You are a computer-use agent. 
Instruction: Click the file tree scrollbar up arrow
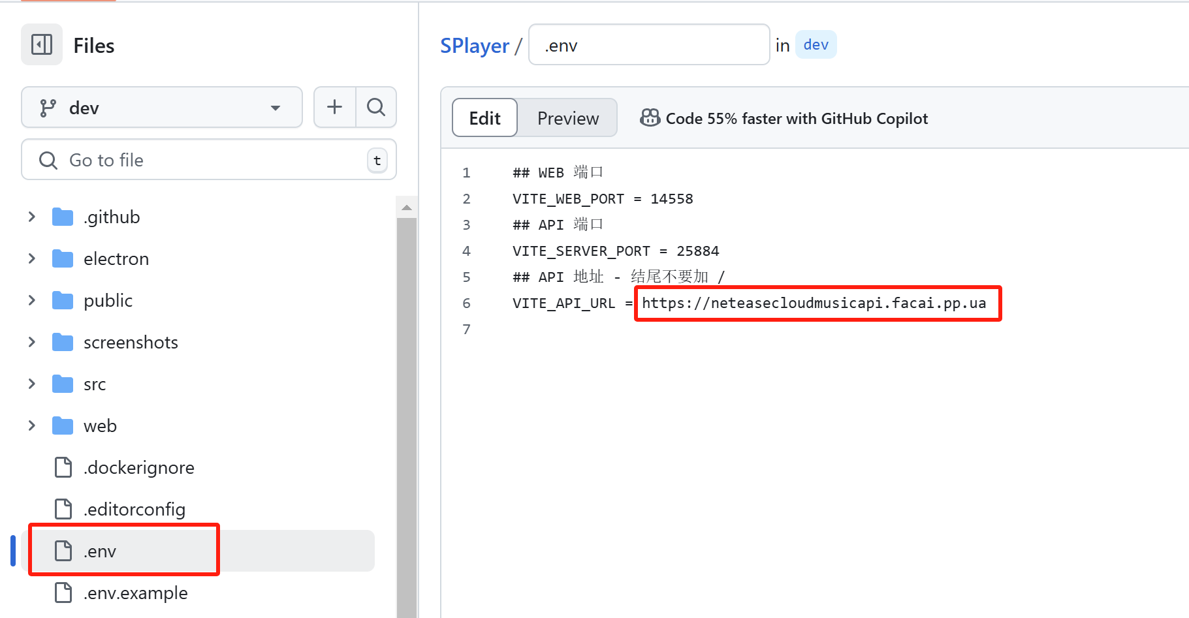coord(407,208)
